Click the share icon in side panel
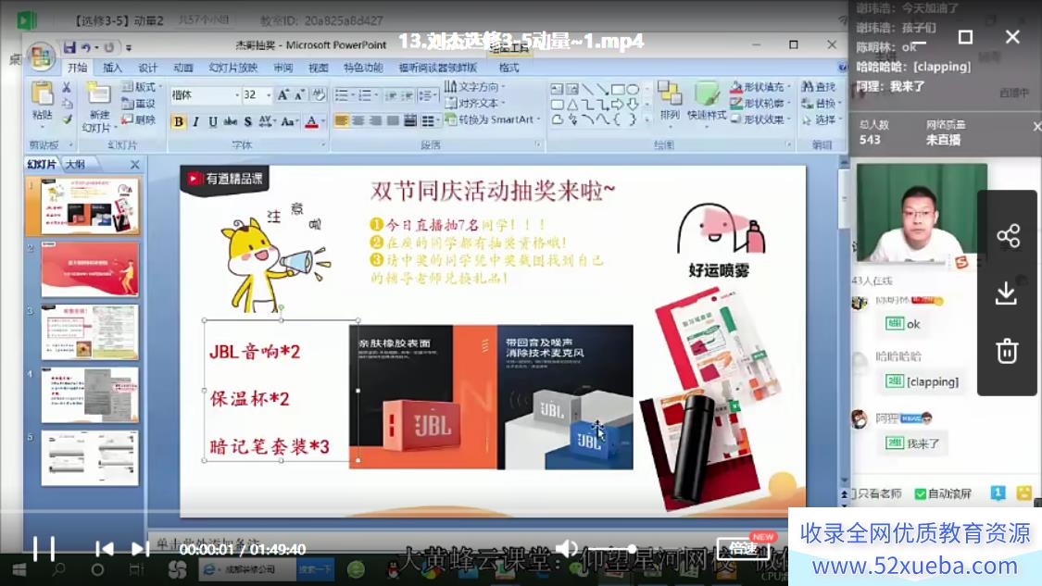 coord(1008,236)
